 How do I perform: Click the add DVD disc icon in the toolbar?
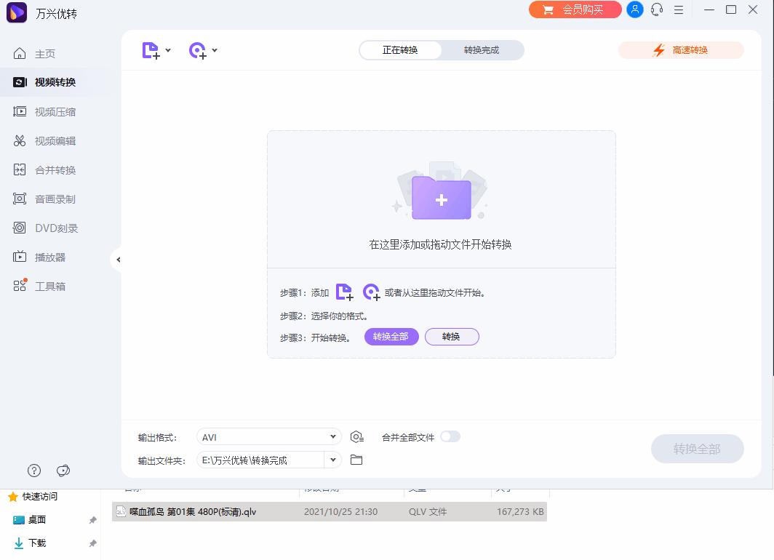[x=197, y=50]
